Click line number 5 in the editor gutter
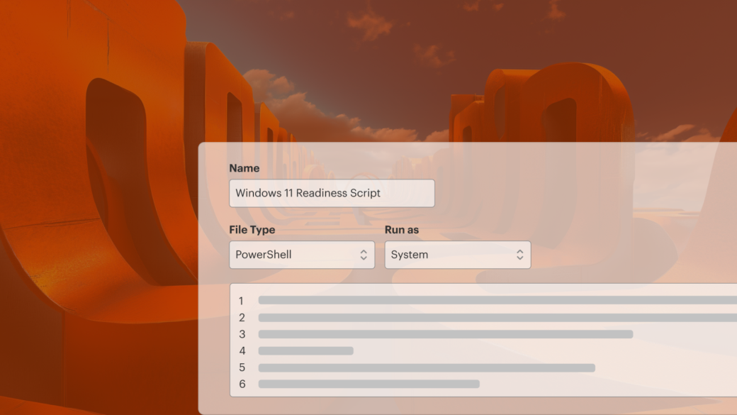Image resolution: width=737 pixels, height=415 pixels. pyautogui.click(x=242, y=367)
